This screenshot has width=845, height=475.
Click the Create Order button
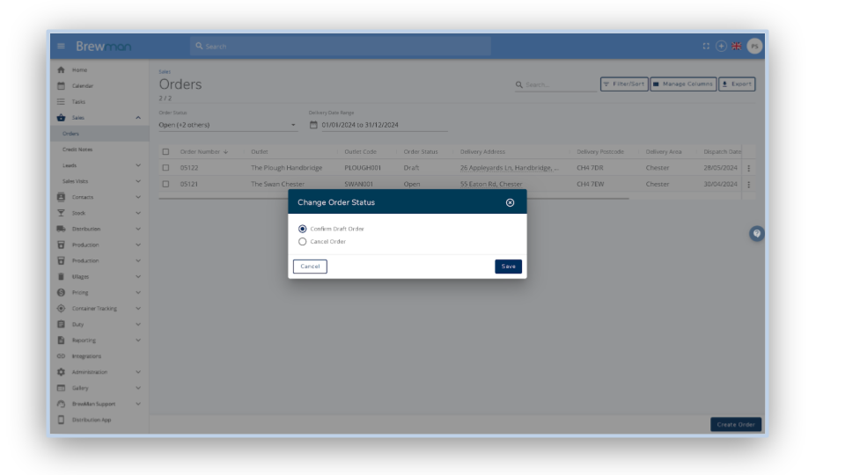[x=736, y=424]
